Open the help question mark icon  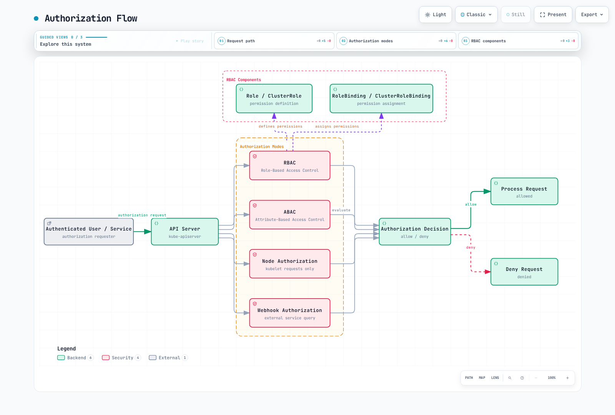[x=522, y=378]
